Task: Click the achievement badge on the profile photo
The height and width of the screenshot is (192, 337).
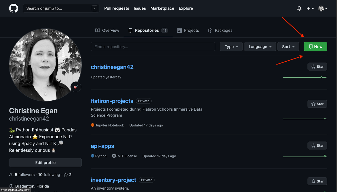Action: click(76, 87)
